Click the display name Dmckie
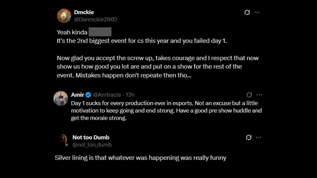This screenshot has width=317, height=178. (x=84, y=12)
